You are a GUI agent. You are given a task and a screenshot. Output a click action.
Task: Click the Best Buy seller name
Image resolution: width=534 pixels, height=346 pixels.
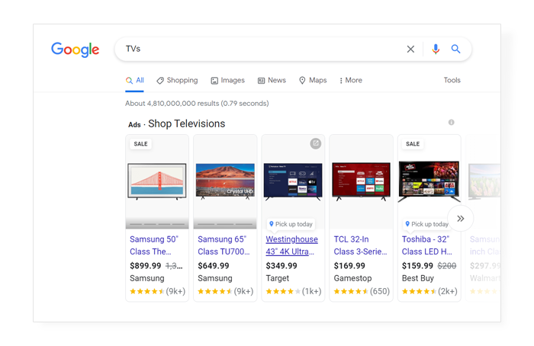[418, 278]
